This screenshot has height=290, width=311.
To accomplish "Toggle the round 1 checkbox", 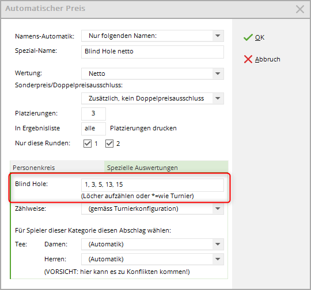I will (88, 144).
